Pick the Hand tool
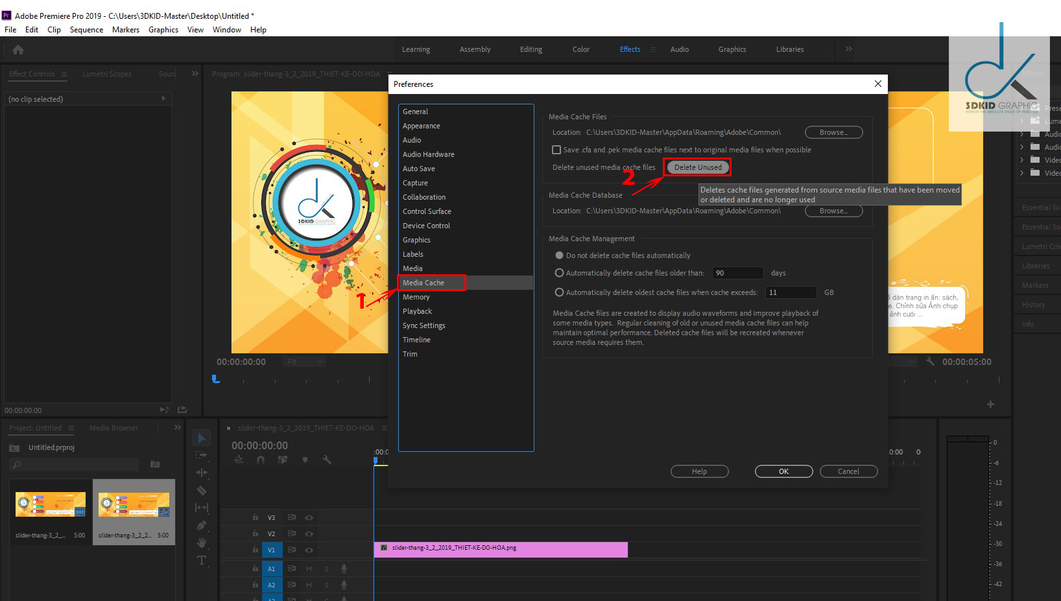This screenshot has height=601, width=1061. pyautogui.click(x=202, y=542)
